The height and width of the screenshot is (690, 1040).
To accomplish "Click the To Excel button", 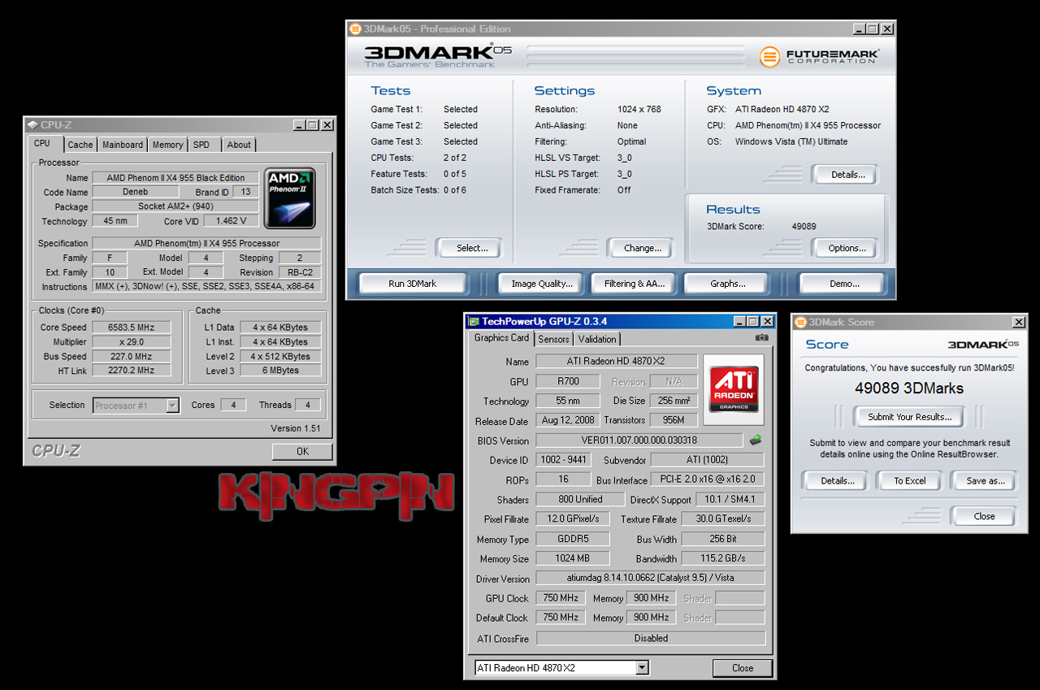I will point(910,480).
